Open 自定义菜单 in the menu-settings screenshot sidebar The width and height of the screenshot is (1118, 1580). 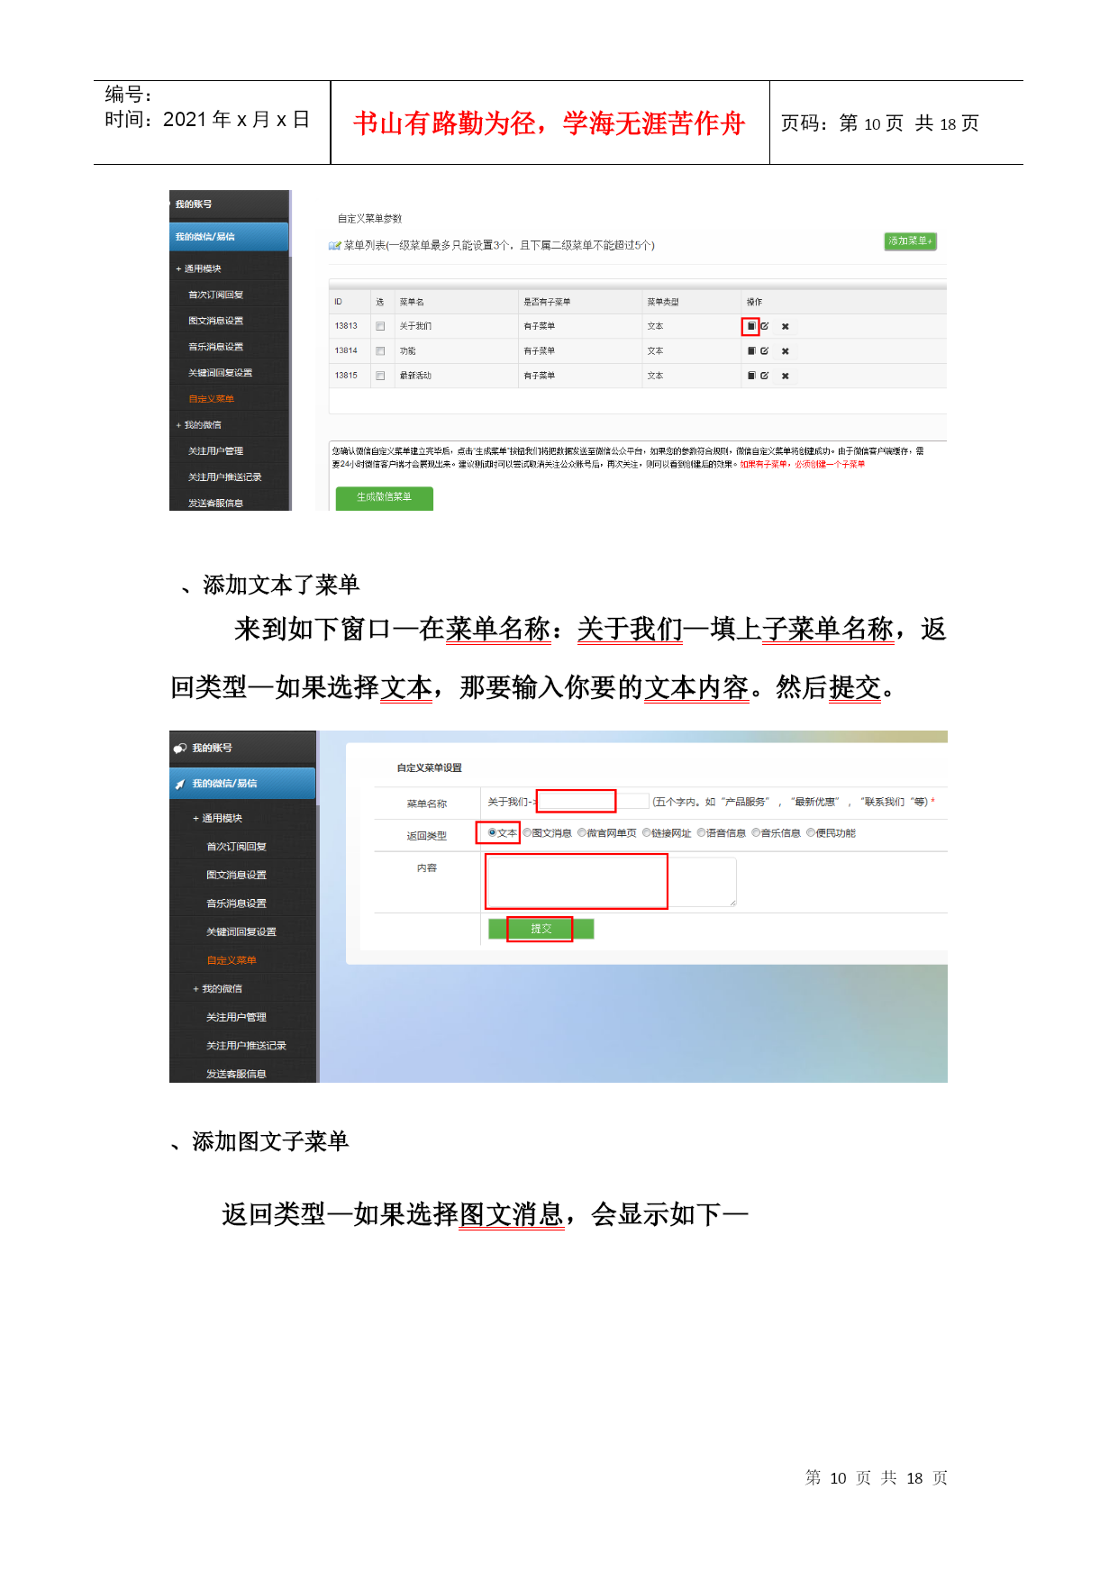click(x=232, y=960)
